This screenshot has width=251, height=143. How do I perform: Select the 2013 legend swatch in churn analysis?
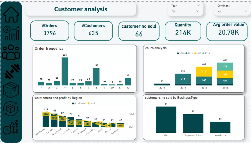(x=204, y=53)
